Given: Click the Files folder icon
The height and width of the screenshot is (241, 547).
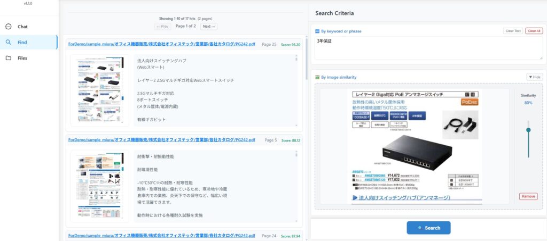Looking at the screenshot, I should [x=9, y=58].
